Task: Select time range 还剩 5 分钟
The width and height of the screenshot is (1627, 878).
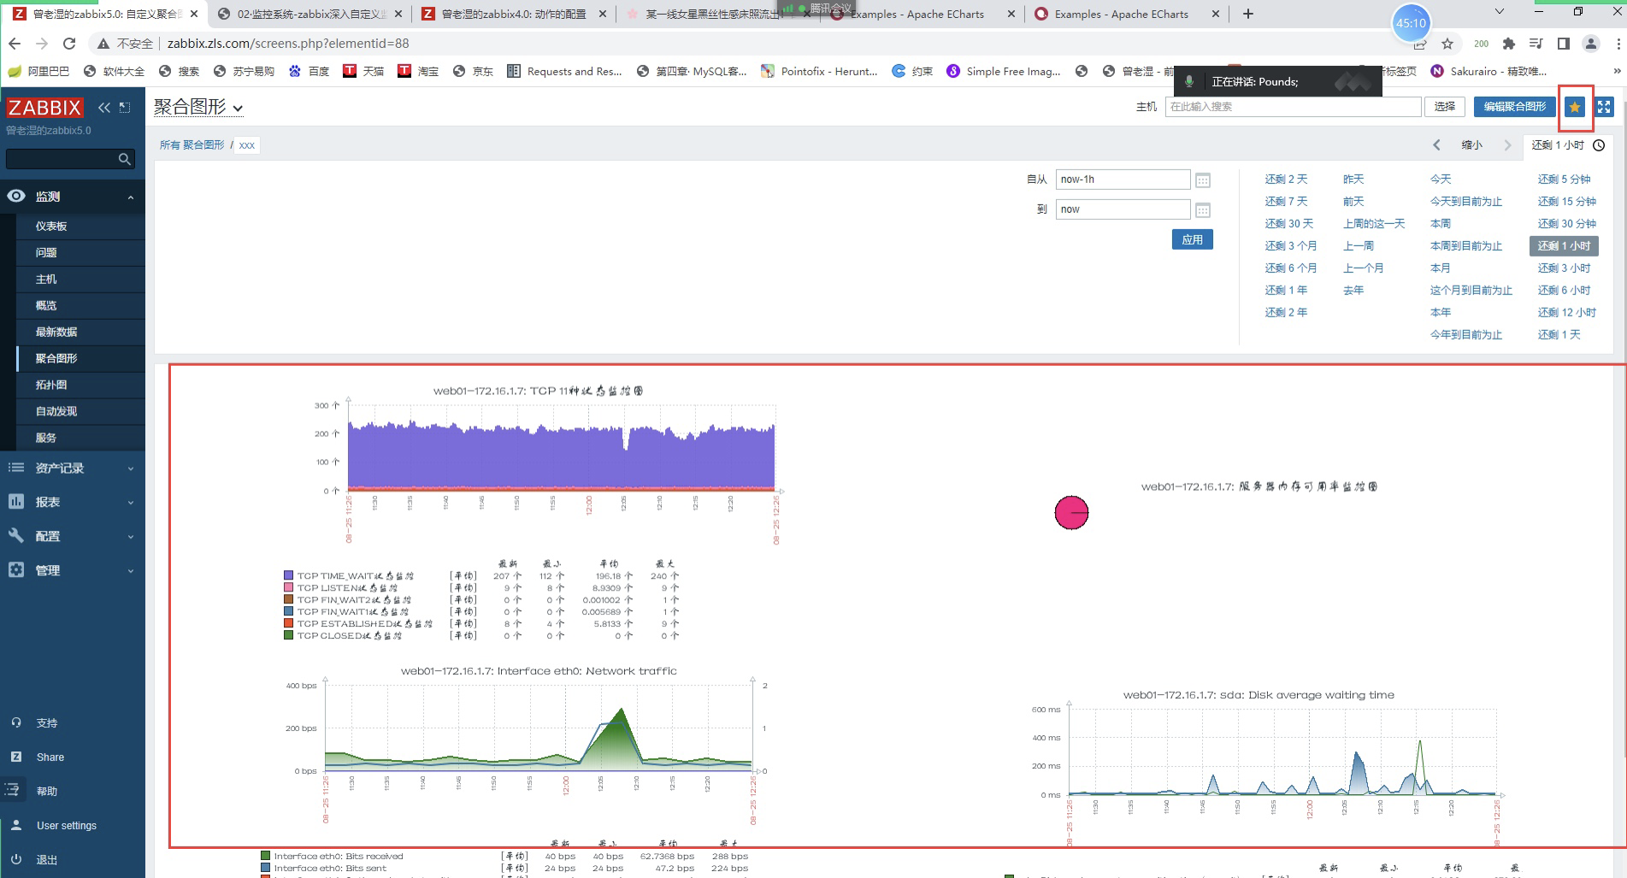Action: point(1564,180)
